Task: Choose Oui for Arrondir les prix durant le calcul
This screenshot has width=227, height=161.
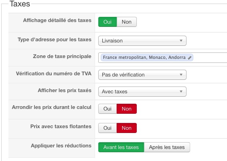Action: (107, 109)
